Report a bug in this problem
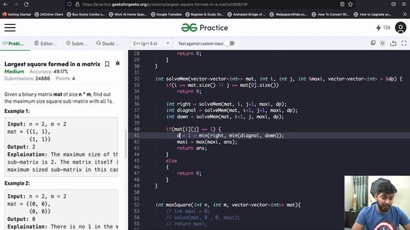 118,63
